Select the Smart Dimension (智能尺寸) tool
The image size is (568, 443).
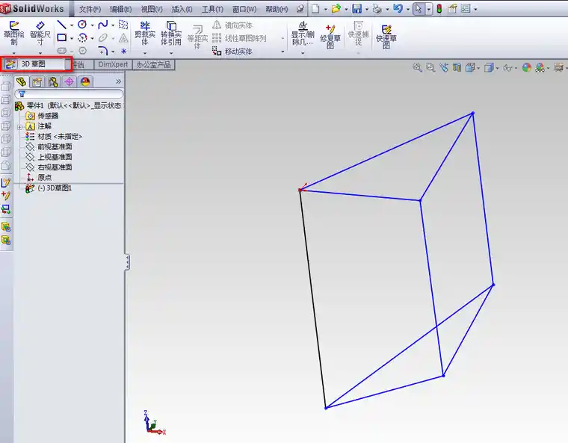(40, 33)
